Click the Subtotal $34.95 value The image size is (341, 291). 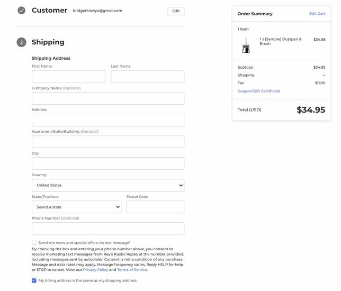pos(319,67)
